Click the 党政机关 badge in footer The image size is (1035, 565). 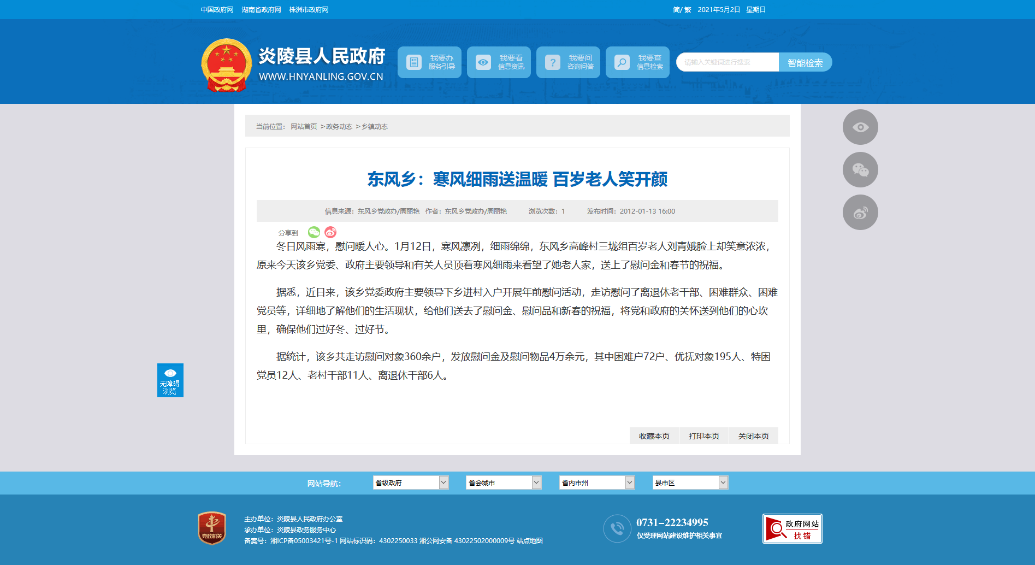(x=212, y=528)
